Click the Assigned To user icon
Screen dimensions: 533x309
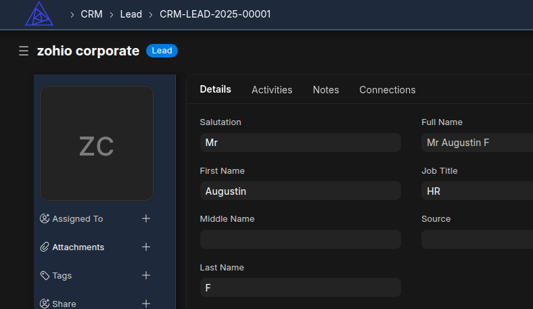pos(45,218)
